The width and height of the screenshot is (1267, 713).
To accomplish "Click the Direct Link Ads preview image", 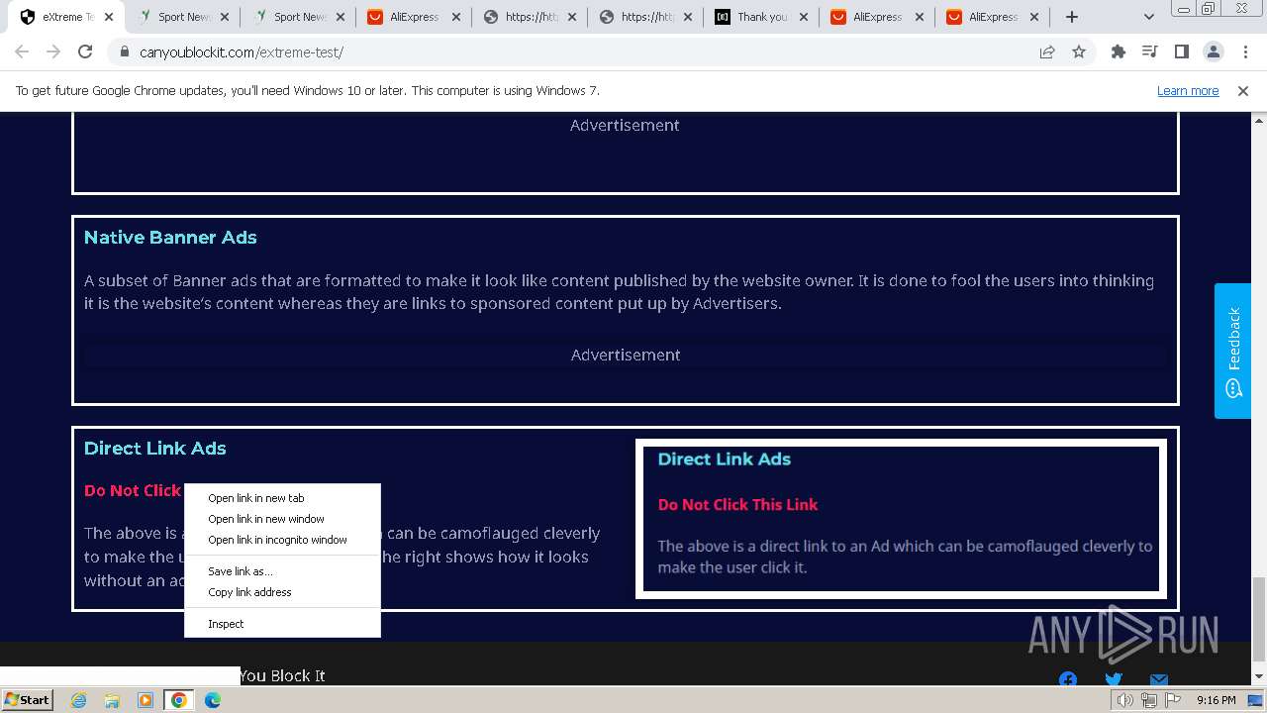I will tap(901, 519).
